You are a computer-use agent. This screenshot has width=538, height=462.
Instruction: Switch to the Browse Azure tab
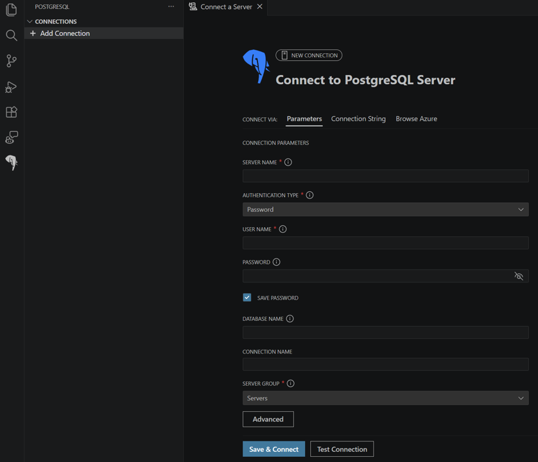(416, 119)
